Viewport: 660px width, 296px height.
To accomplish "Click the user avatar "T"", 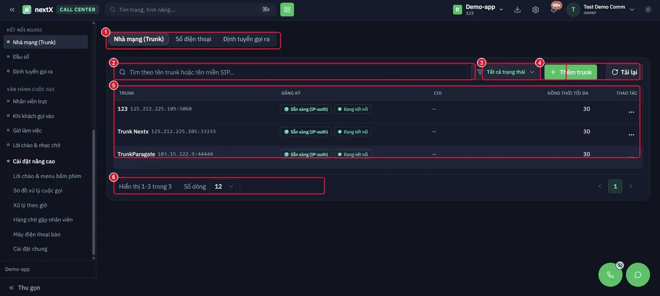I will tap(573, 10).
